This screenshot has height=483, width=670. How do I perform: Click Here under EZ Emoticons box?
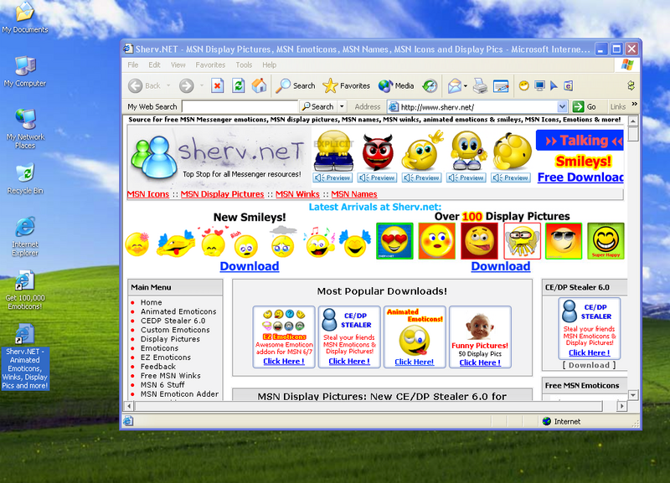click(x=284, y=362)
